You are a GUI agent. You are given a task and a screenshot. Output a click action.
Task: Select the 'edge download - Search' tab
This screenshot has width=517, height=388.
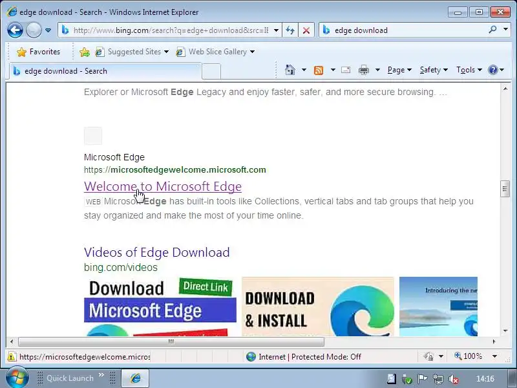tap(105, 71)
